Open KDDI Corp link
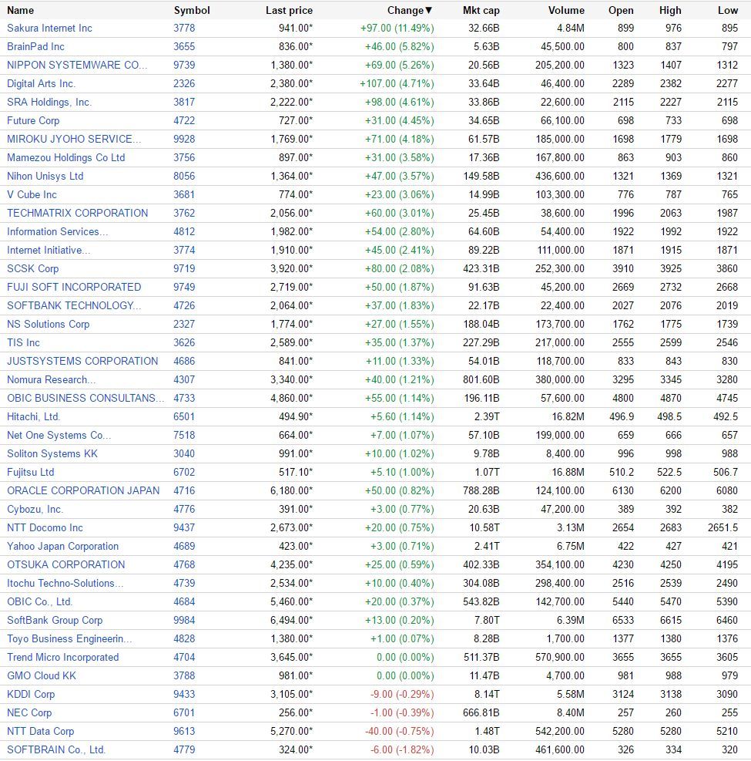Viewport: 751px width, 761px height. tap(31, 694)
